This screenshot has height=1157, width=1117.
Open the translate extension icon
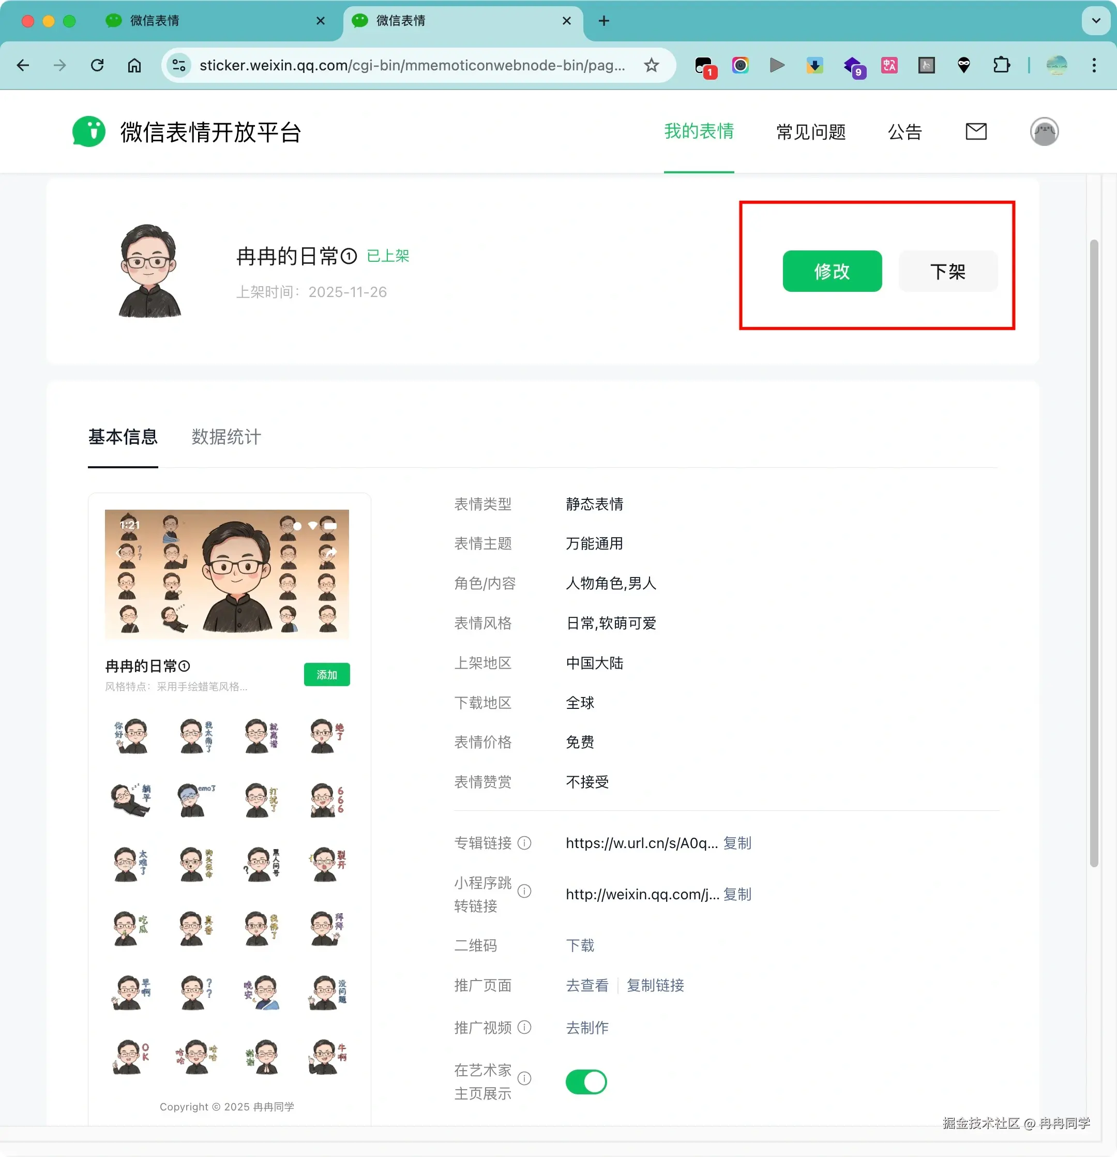[x=888, y=65]
